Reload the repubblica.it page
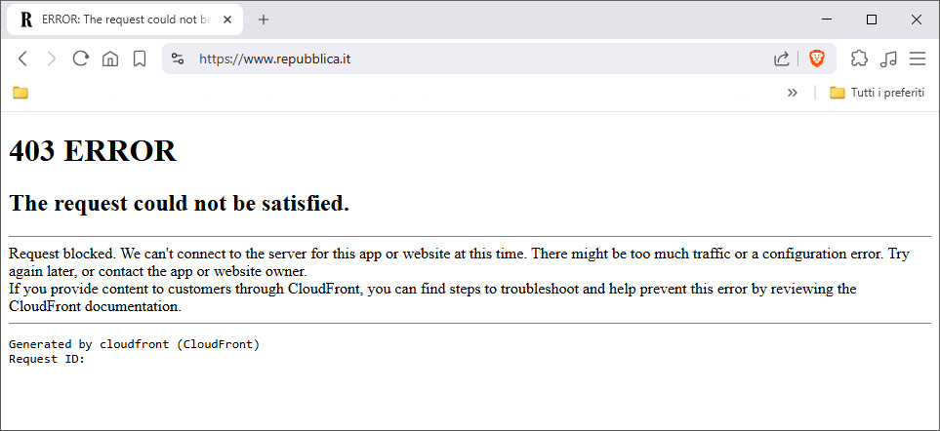940x431 pixels. coord(80,59)
